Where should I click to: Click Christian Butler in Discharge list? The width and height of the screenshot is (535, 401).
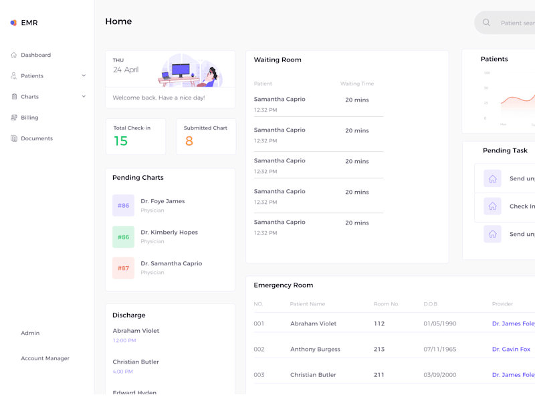tap(136, 362)
